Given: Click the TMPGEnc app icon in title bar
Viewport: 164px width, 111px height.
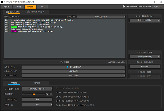Looking at the screenshot, I should coord(2,2).
